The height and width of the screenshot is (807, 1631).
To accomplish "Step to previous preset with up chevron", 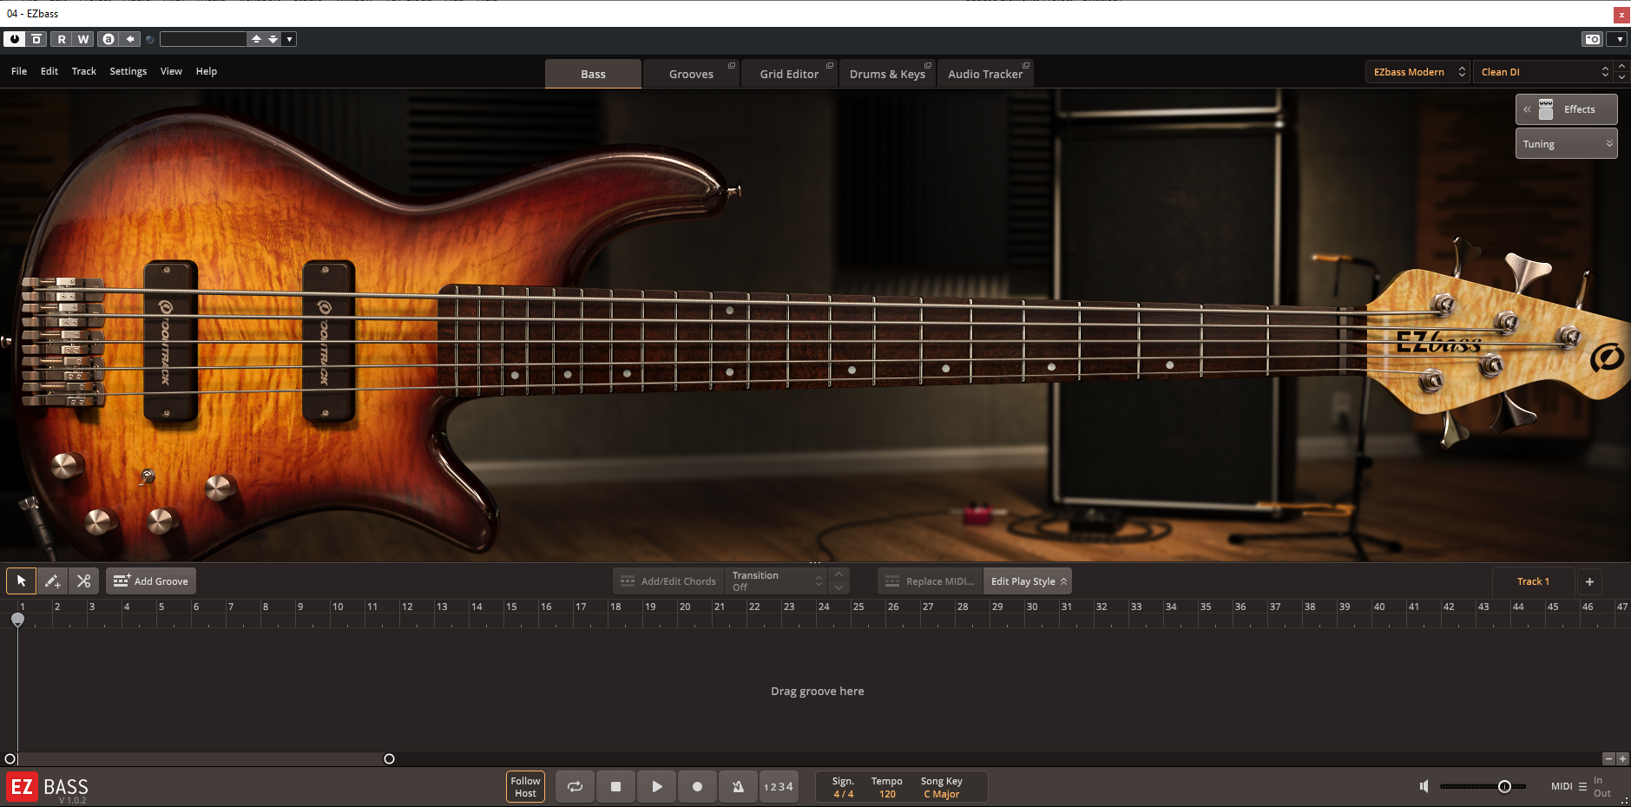I will (1621, 66).
